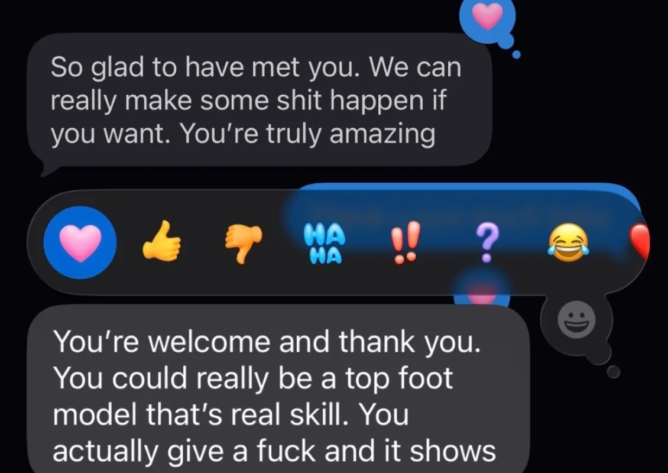The width and height of the screenshot is (668, 473).
Task: Deselect the highlighted pink heart tapback
Action: (80, 242)
